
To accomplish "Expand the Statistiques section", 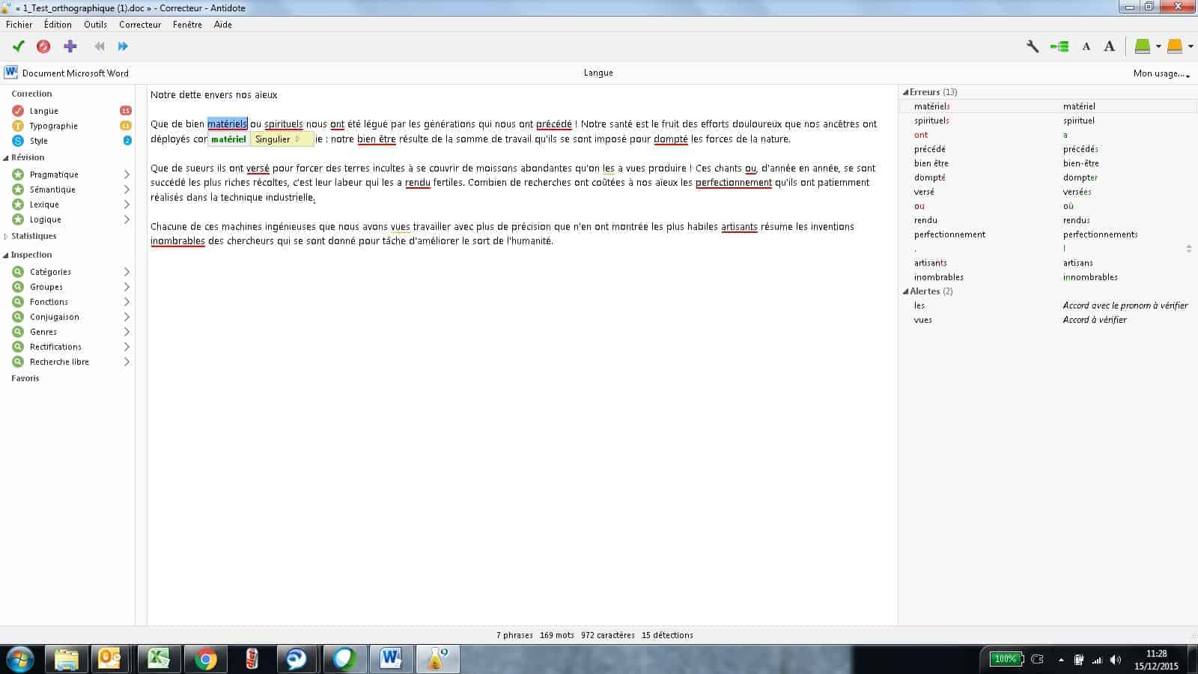I will point(7,236).
